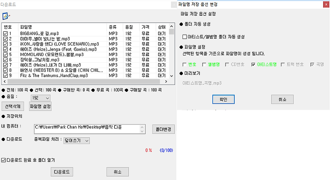Uncheck row 1 BIGBANG track checkbox
Screen dimensions: 330x180
[5, 34]
